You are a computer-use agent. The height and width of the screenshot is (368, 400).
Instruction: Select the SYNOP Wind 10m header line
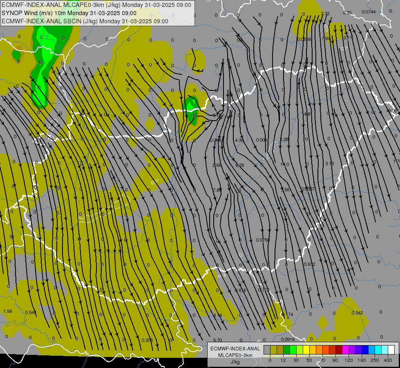(69, 13)
